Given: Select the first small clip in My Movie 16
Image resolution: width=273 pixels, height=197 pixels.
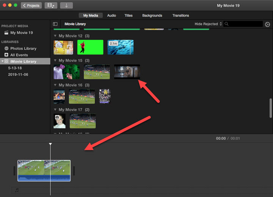Looking at the screenshot, I should click(59, 96).
